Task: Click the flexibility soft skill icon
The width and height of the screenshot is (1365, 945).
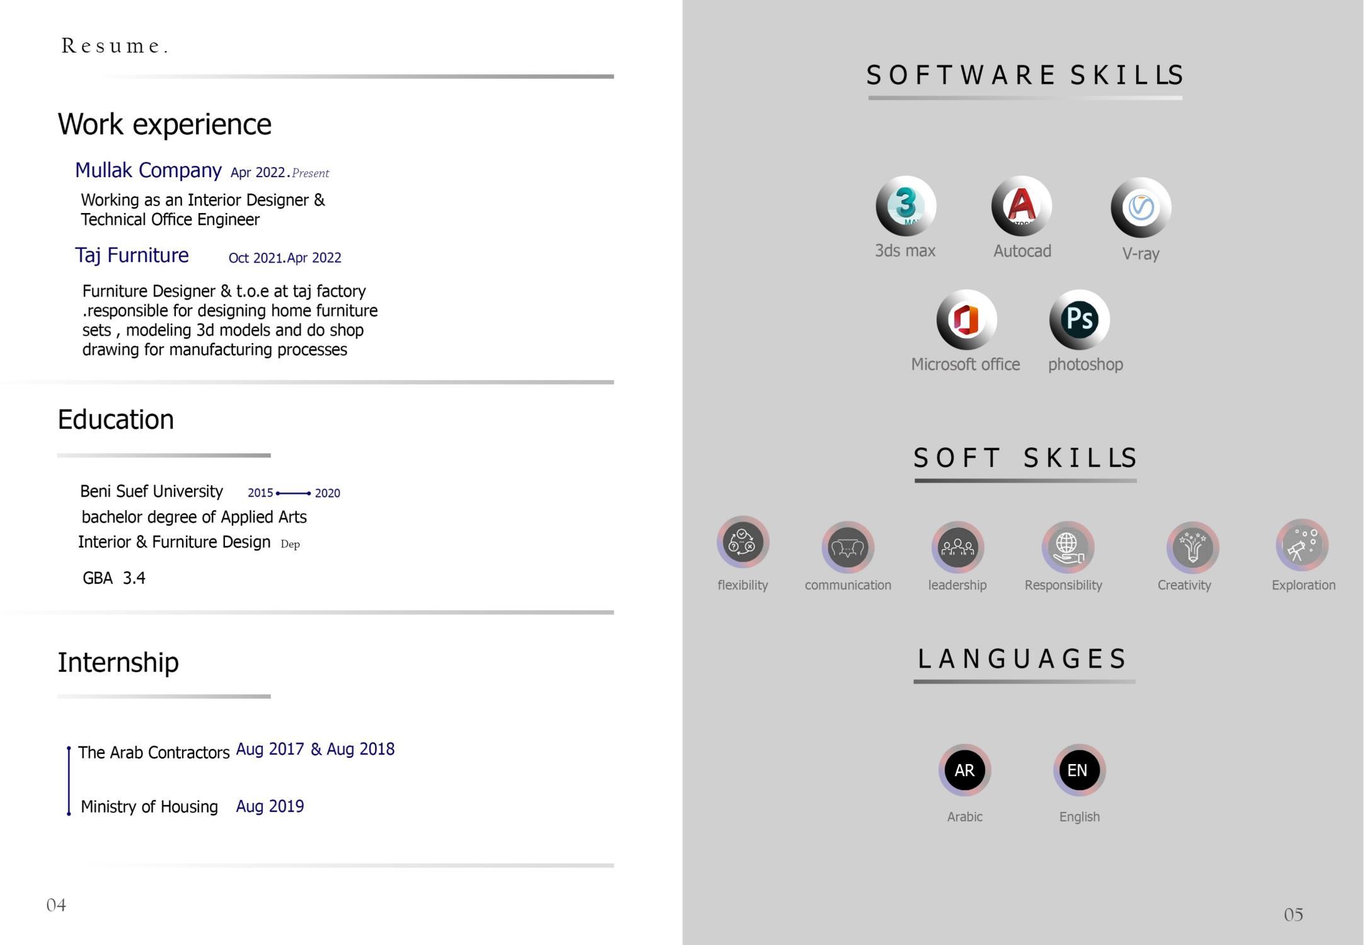Action: point(742,542)
